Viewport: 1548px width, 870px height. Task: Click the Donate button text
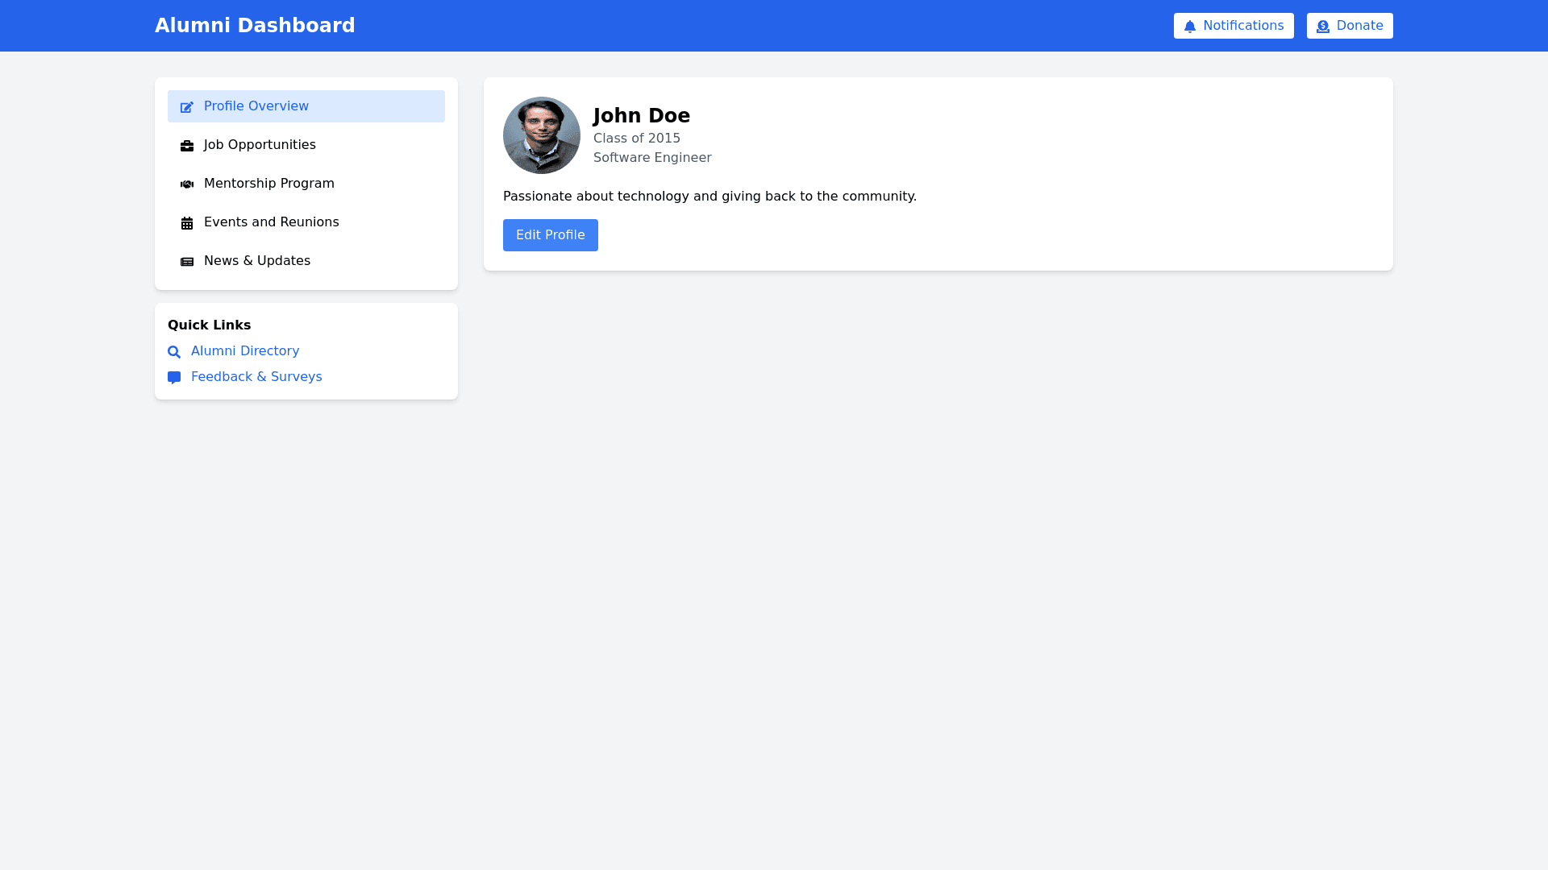coord(1359,26)
